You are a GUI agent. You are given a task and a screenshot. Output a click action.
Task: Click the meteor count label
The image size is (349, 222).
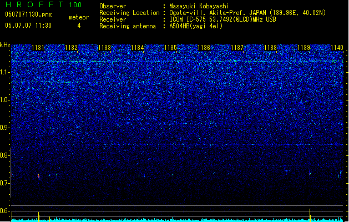[x=79, y=17]
